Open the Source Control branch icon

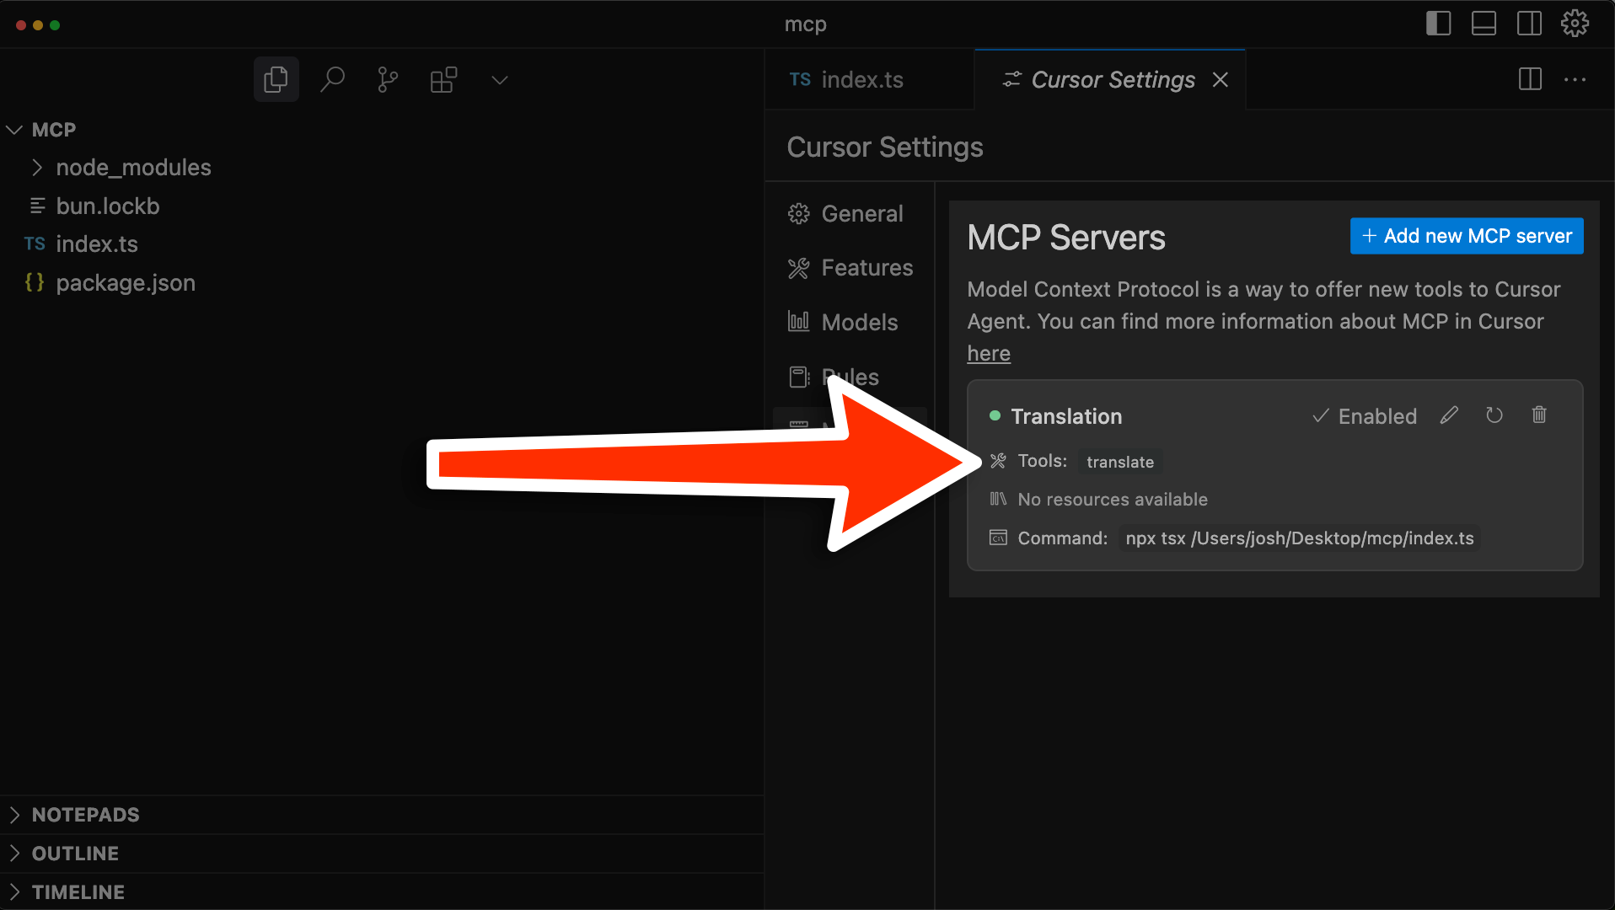coord(388,80)
